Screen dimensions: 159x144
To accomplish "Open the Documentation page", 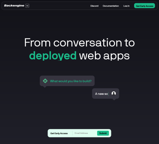I will (111, 6).
